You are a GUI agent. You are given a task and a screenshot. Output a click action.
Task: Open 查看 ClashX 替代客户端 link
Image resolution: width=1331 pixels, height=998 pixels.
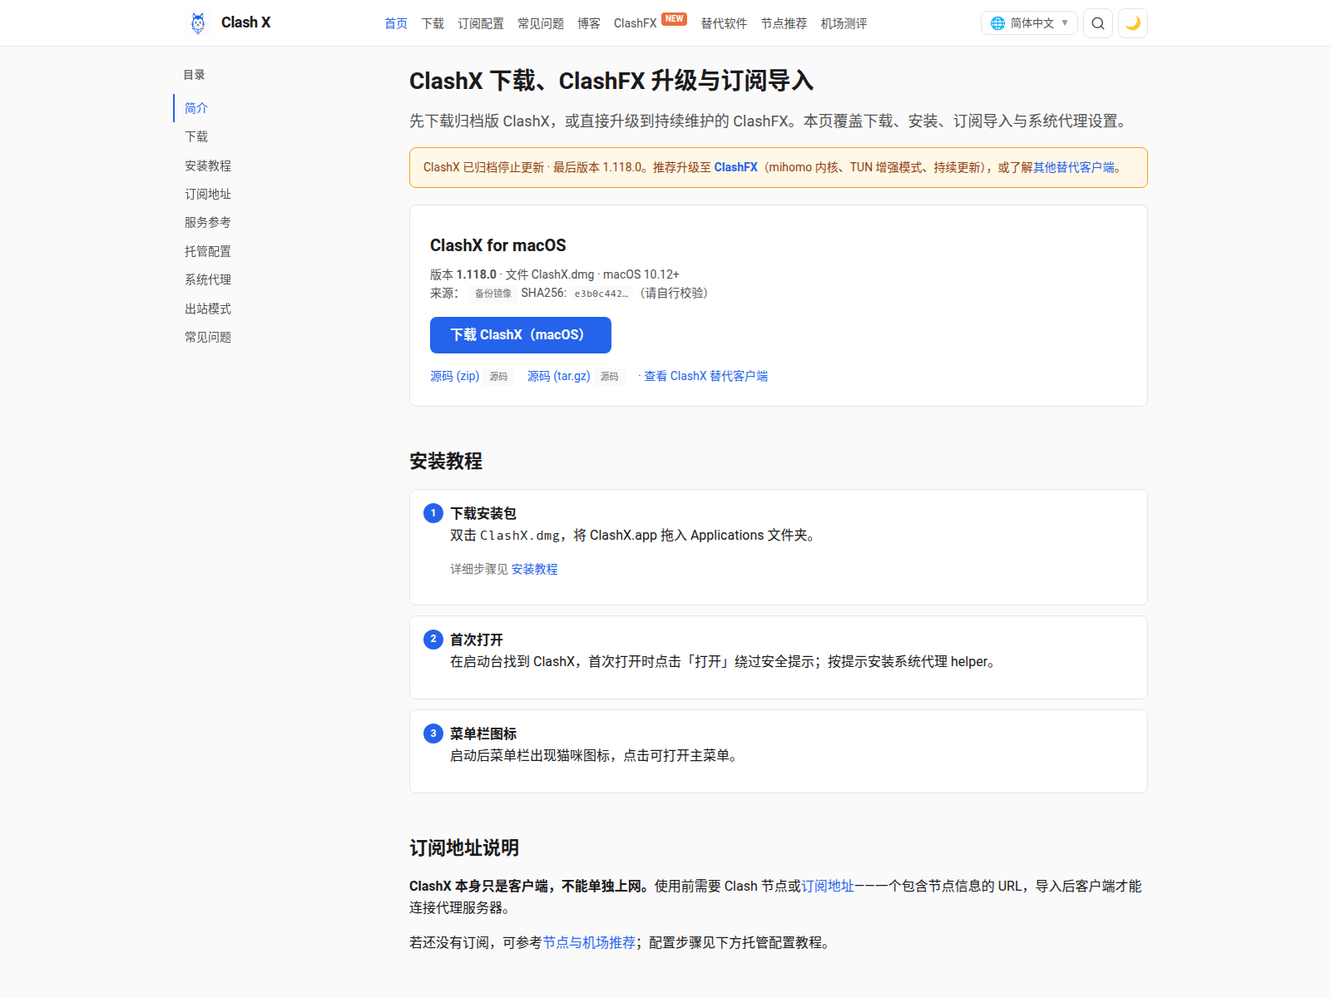click(x=705, y=376)
